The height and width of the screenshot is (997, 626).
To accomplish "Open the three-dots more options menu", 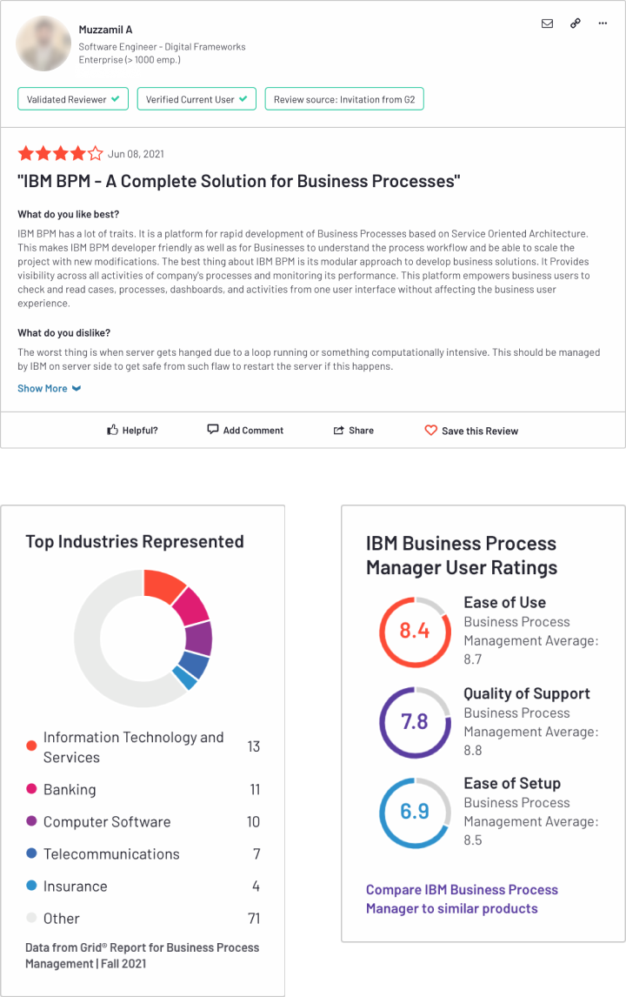I will pyautogui.click(x=603, y=23).
